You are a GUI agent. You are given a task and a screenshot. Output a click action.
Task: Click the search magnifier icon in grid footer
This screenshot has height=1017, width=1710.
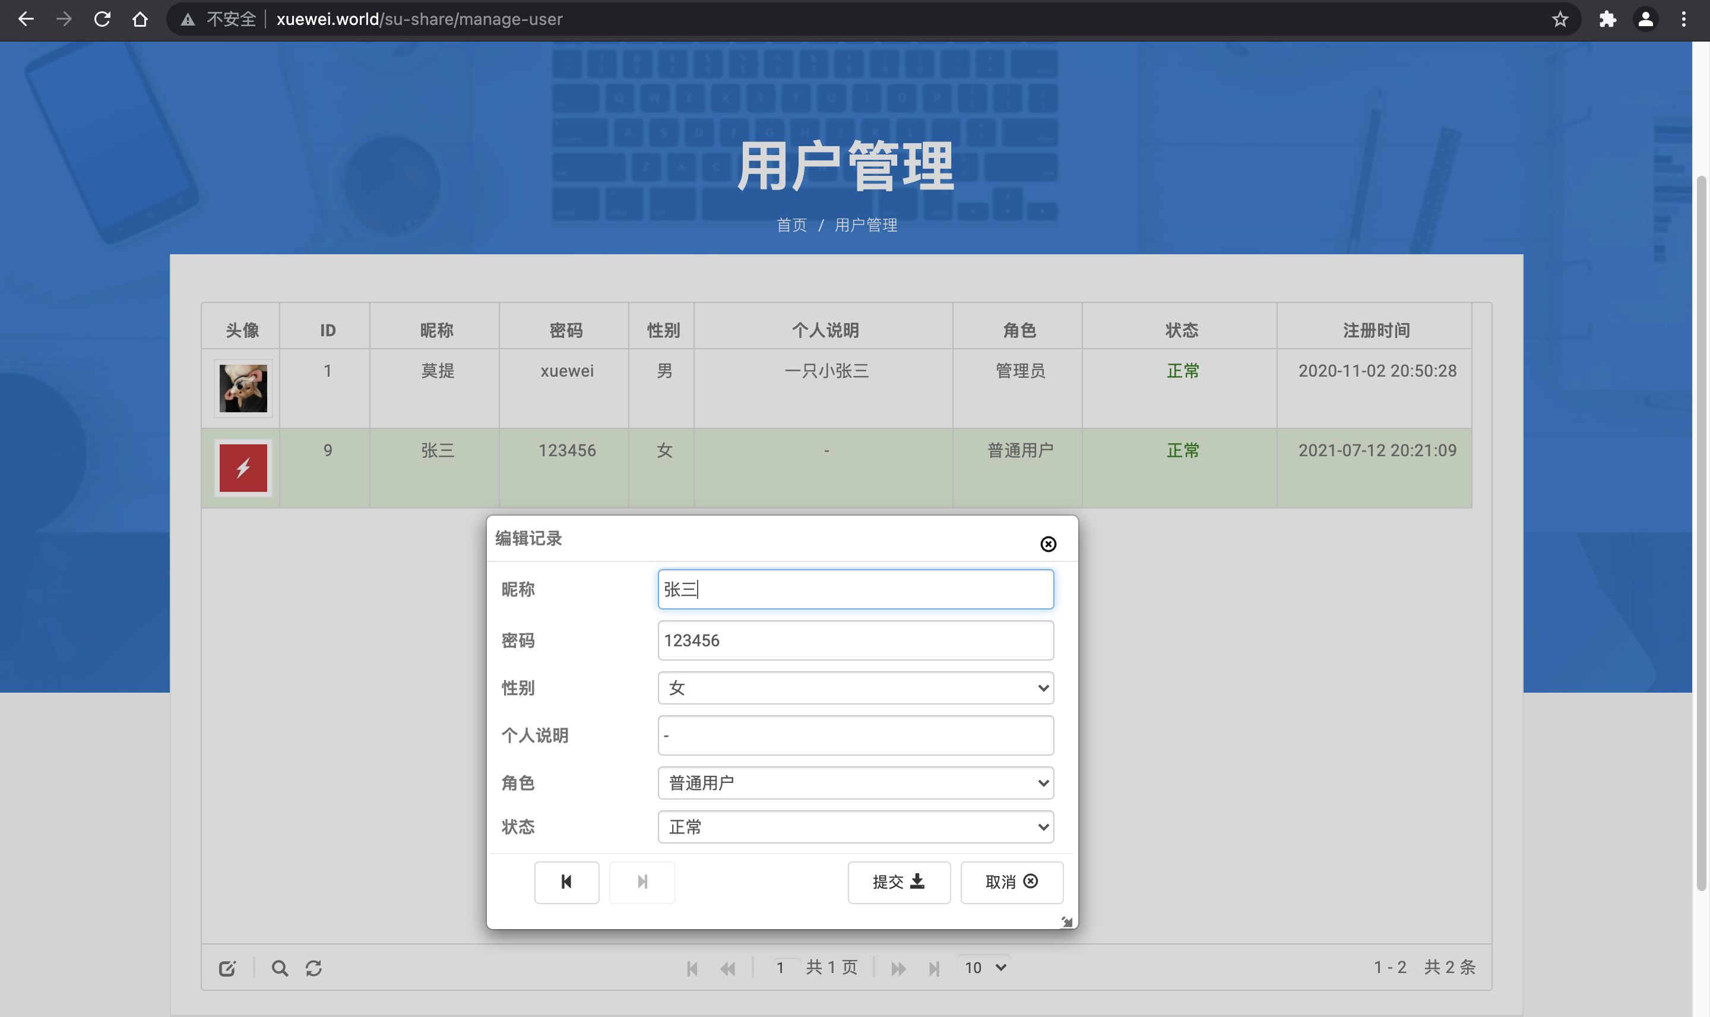click(x=280, y=968)
